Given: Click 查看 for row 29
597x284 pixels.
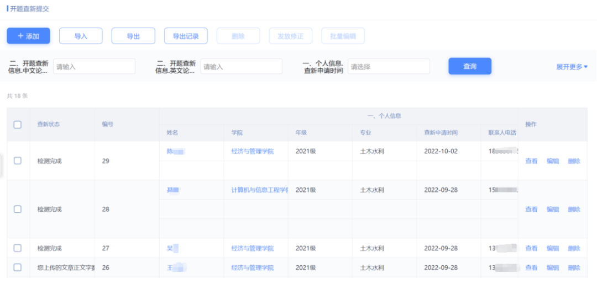Looking at the screenshot, I should [532, 161].
